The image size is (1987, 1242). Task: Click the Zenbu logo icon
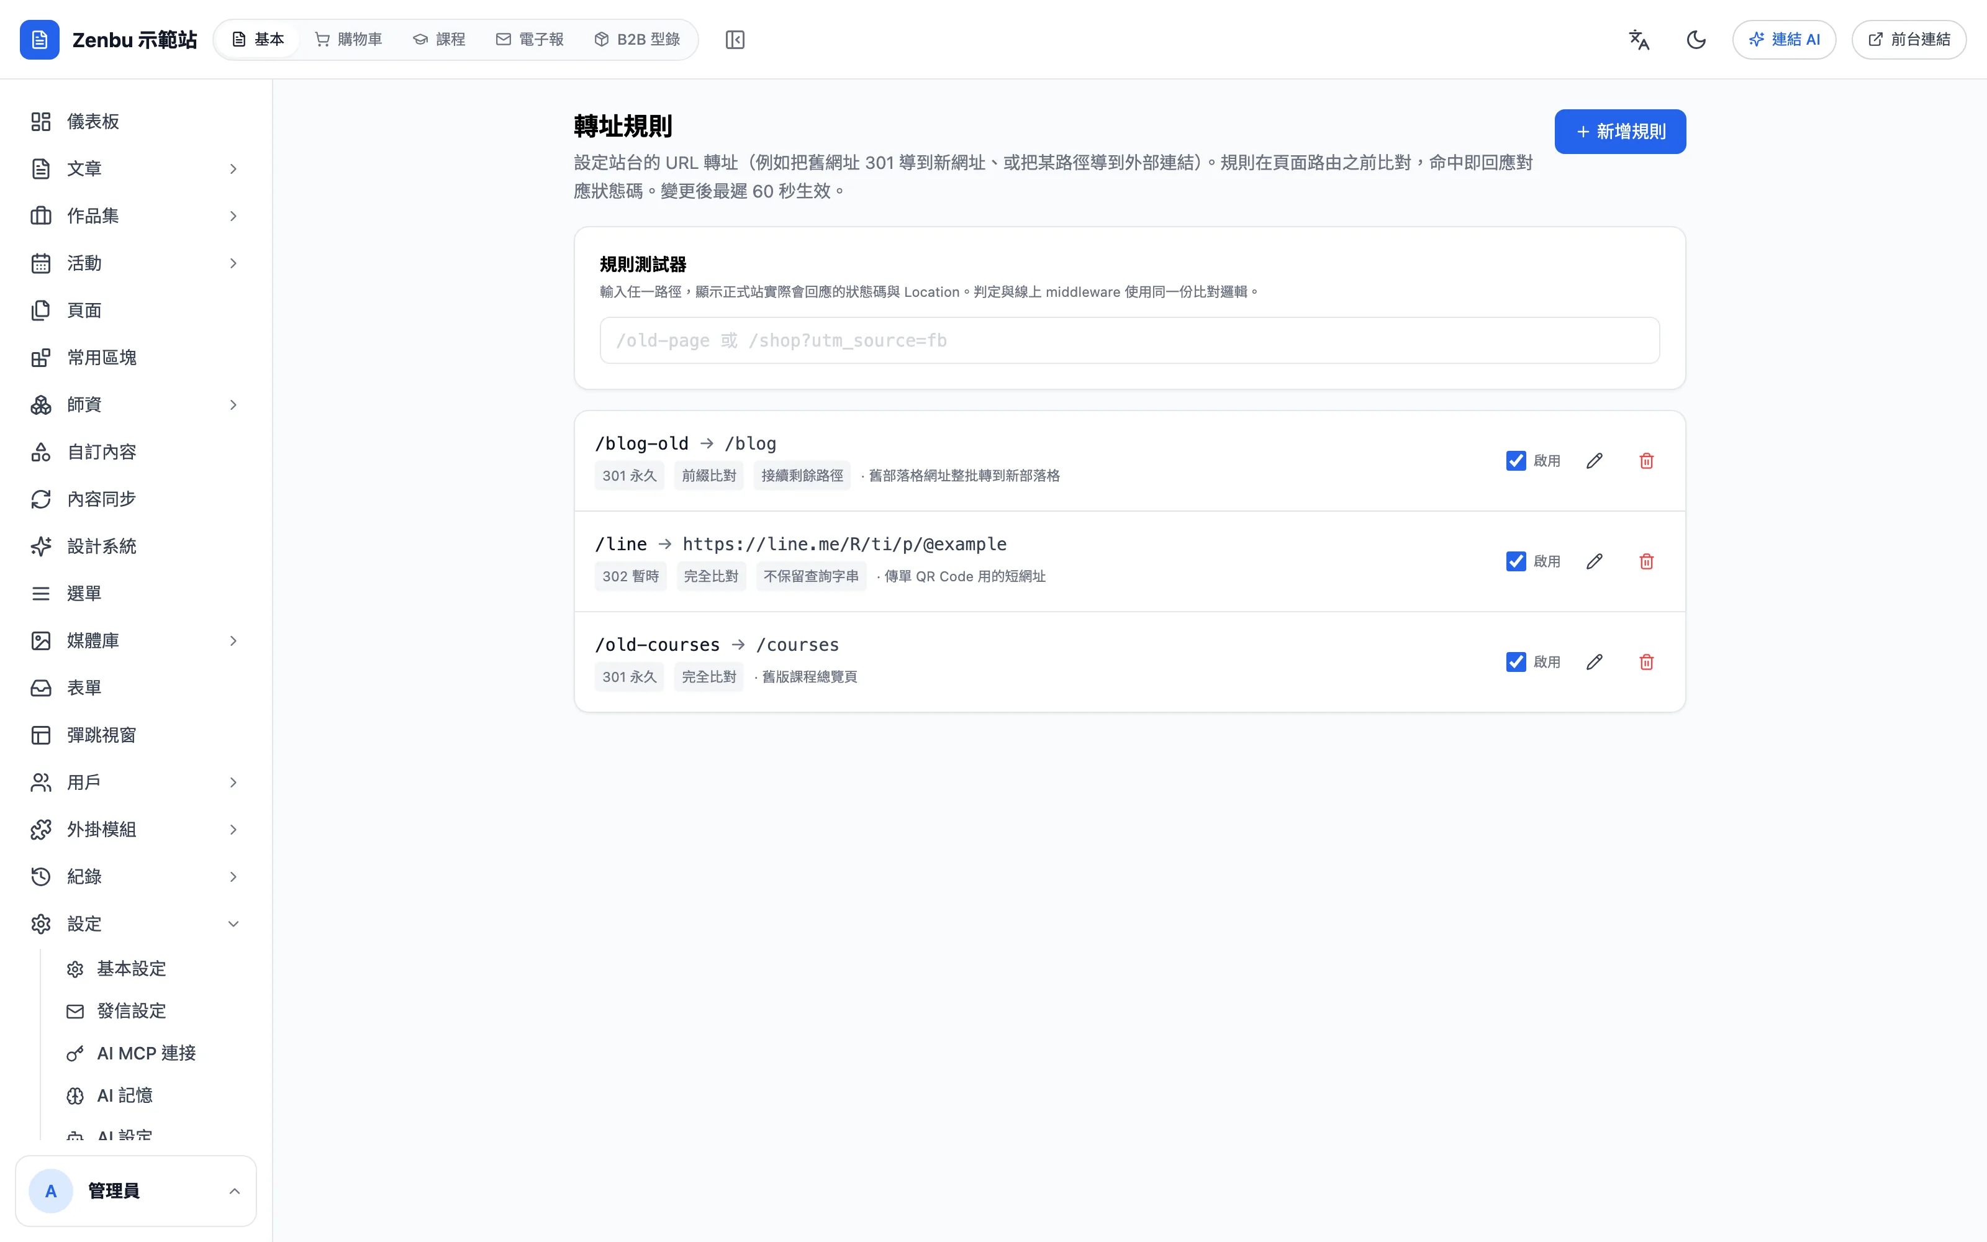pos(39,39)
